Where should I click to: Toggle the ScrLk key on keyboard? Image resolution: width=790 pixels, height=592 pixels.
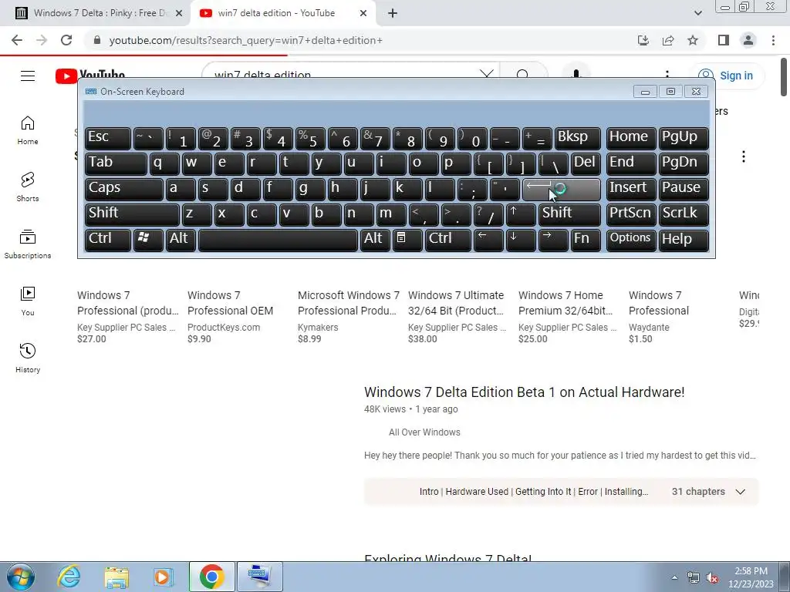[684, 214]
